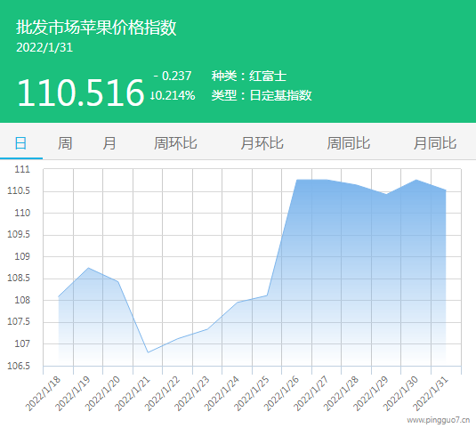Click the 类型：日定基指数 label
The width and height of the screenshot is (476, 428).
262,95
